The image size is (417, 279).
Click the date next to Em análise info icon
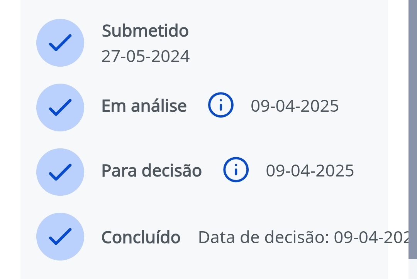[295, 106]
